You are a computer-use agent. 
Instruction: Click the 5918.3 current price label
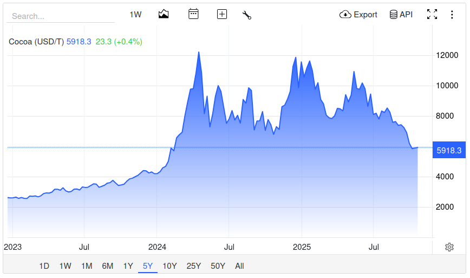448,150
